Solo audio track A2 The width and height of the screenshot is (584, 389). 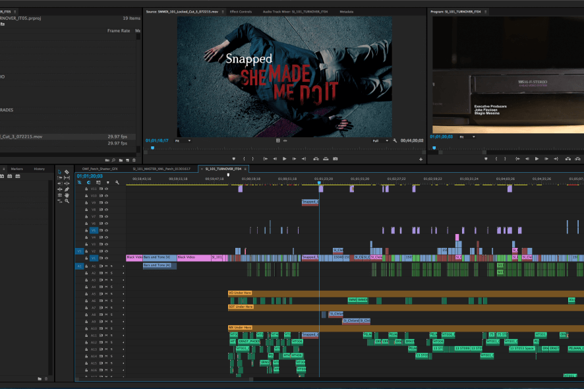click(x=111, y=273)
